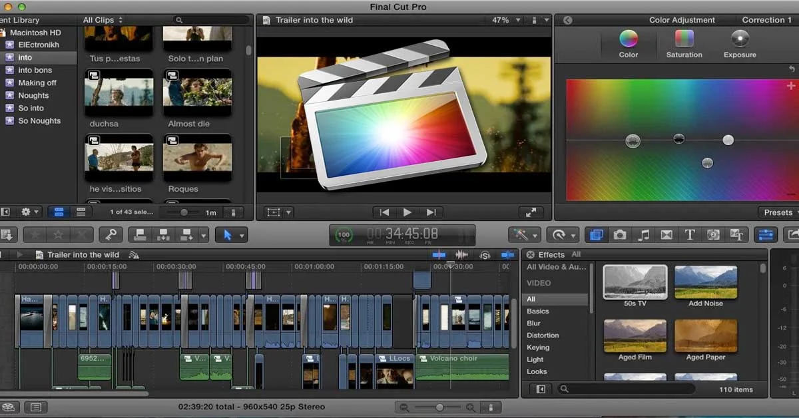799x418 pixels.
Task: Open the keyword editor key icon
Action: 111,234
